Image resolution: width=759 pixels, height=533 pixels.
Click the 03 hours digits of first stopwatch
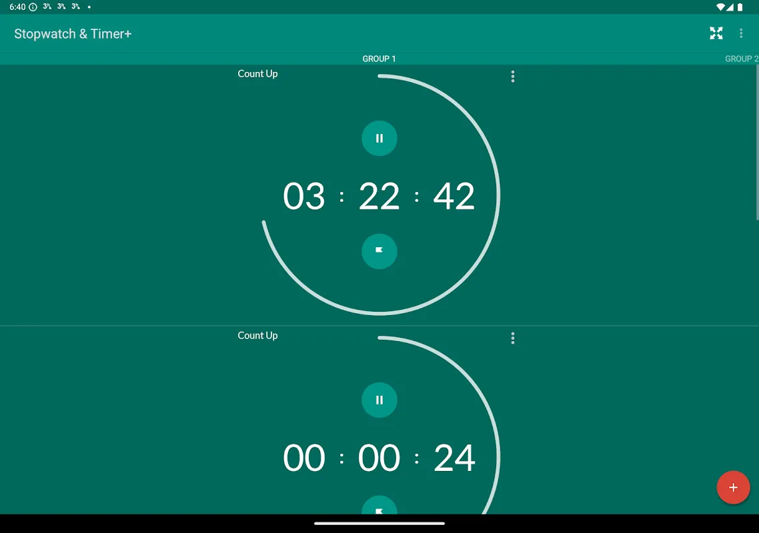click(x=304, y=197)
